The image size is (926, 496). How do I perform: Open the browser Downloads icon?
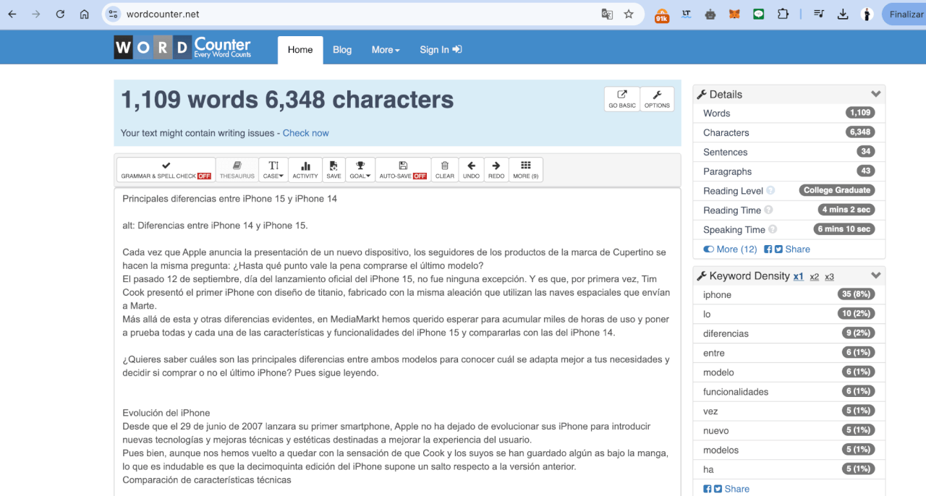point(843,14)
